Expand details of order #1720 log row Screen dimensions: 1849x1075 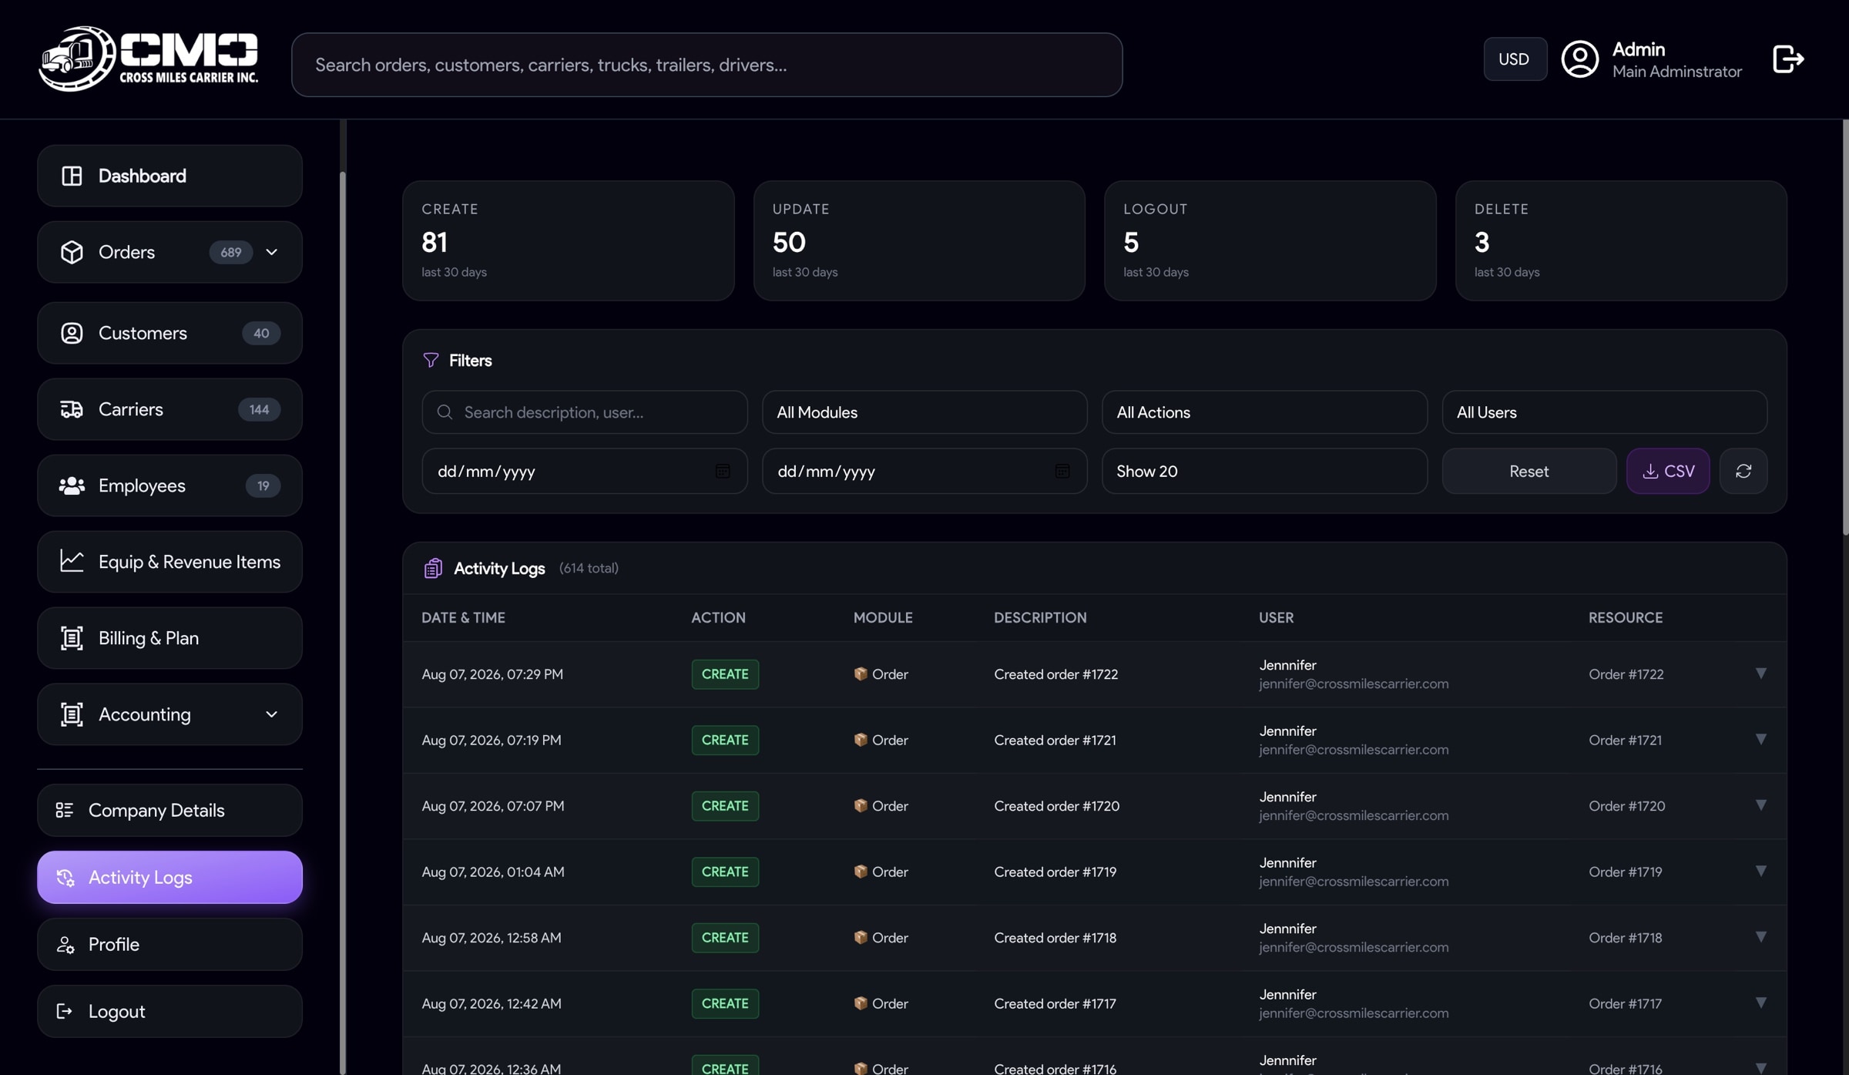1761,805
